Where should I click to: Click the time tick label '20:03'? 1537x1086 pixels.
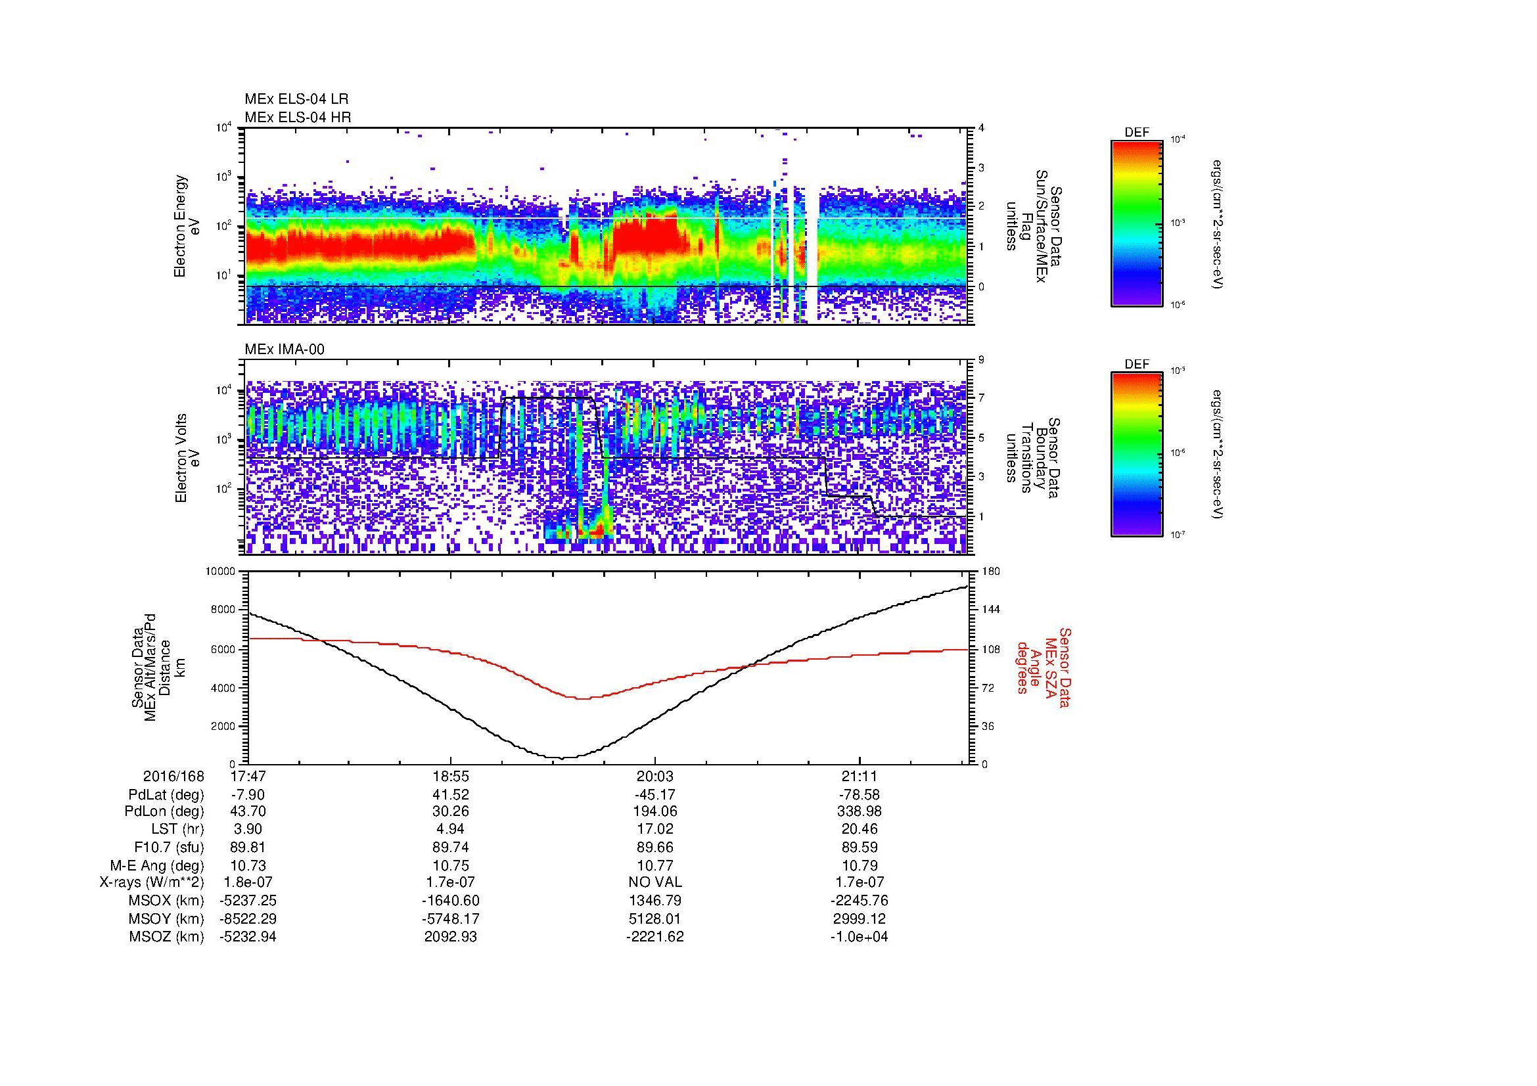[654, 777]
